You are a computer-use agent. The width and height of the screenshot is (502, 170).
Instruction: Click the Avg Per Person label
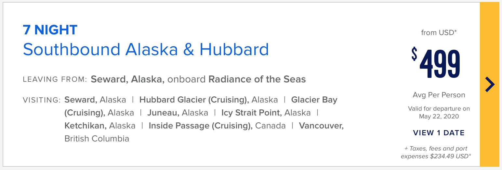[x=439, y=95]
